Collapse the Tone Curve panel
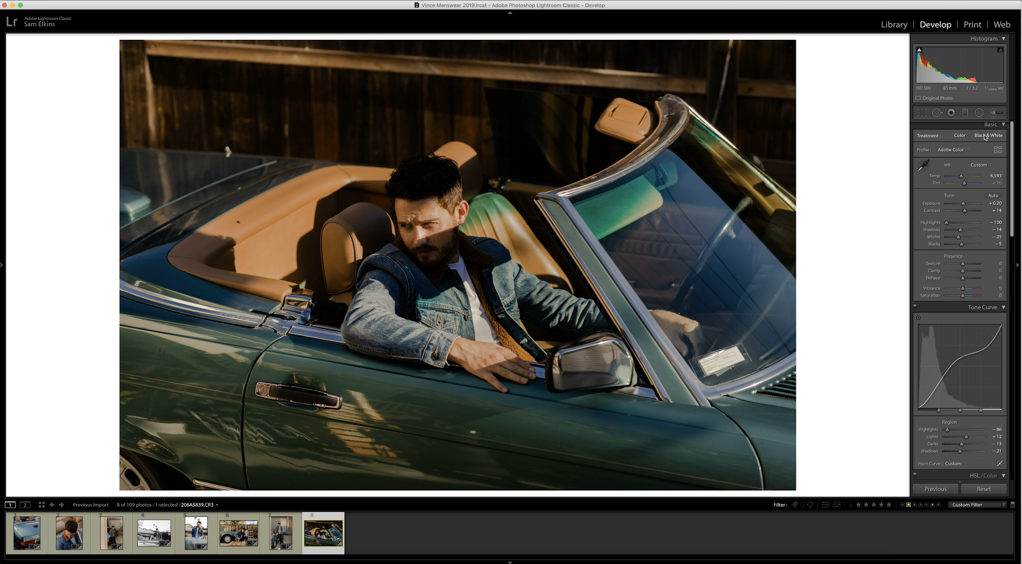1022x564 pixels. pos(1004,308)
